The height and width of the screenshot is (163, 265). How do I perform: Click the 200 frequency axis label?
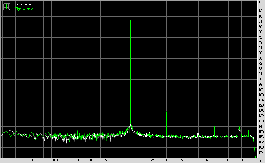(x=78, y=160)
